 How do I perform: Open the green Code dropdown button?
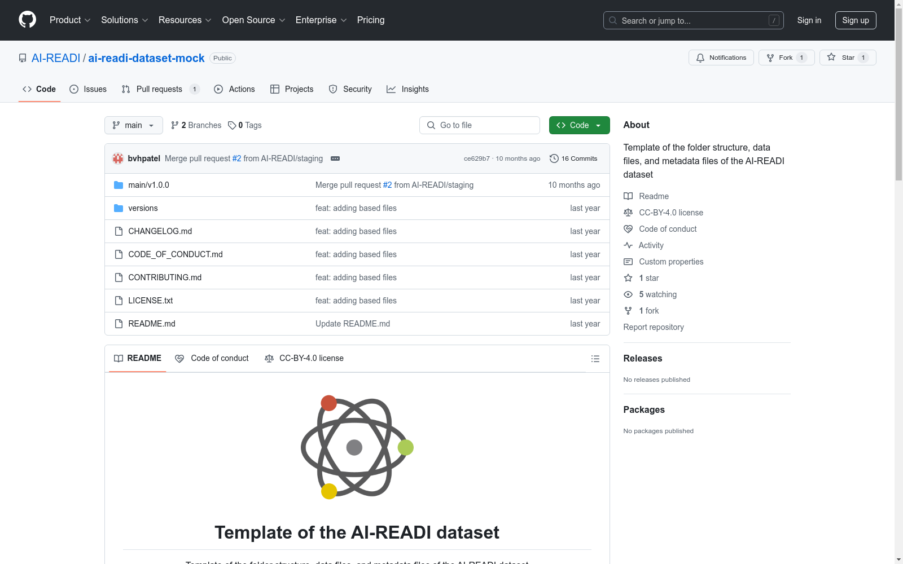click(579, 125)
